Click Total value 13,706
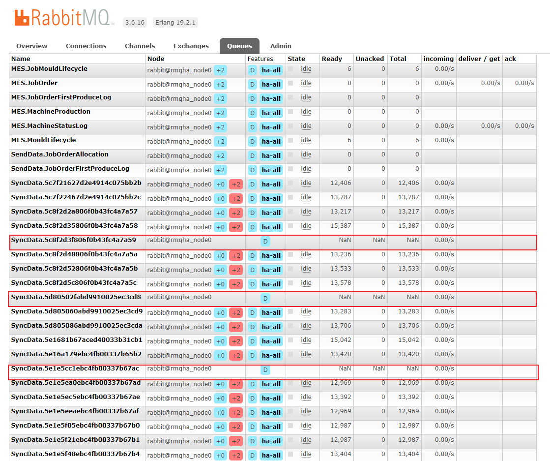This screenshot has height=461, width=550. coord(408,326)
